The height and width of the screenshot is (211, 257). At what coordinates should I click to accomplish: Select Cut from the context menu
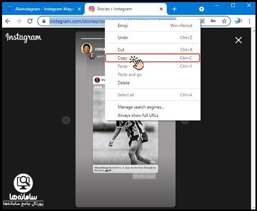tap(153, 50)
